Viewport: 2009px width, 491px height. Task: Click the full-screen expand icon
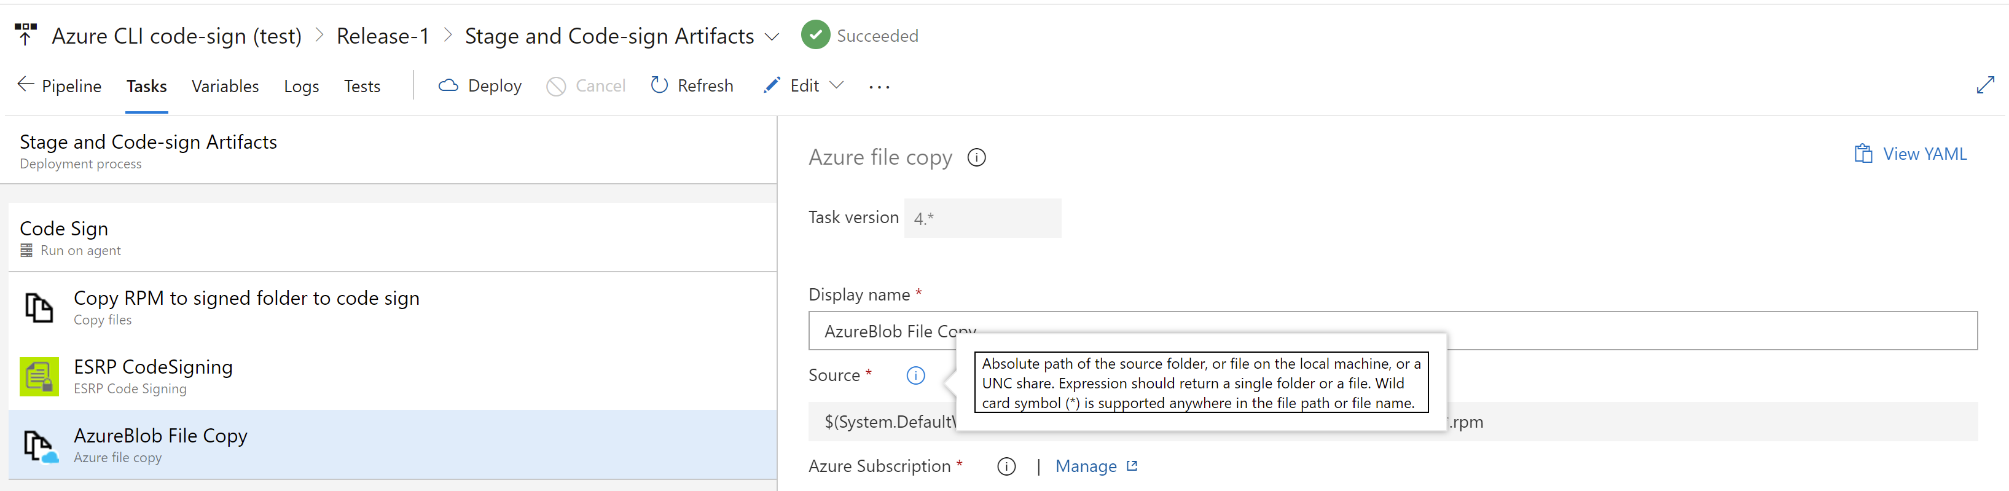click(x=1985, y=85)
